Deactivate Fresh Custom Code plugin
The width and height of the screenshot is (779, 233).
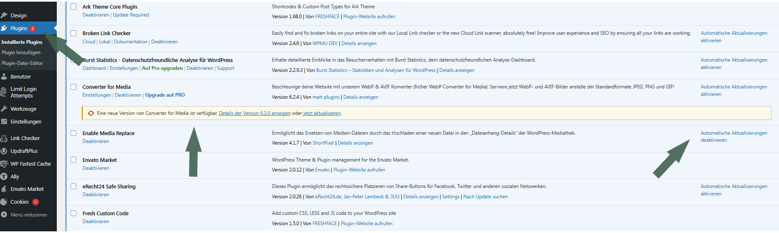coord(96,221)
